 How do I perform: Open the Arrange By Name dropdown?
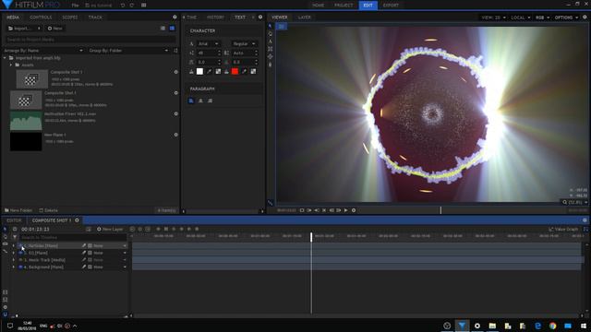[43, 51]
